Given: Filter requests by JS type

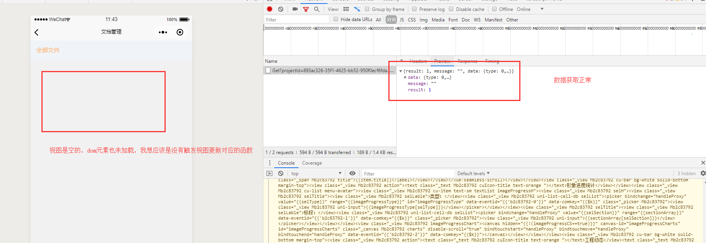Looking at the screenshot, I should (x=402, y=20).
